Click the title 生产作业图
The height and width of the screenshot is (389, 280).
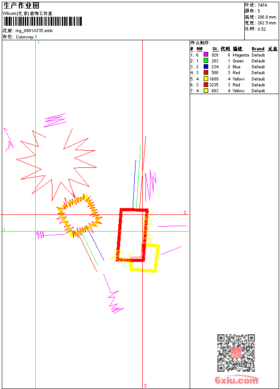coord(21,6)
